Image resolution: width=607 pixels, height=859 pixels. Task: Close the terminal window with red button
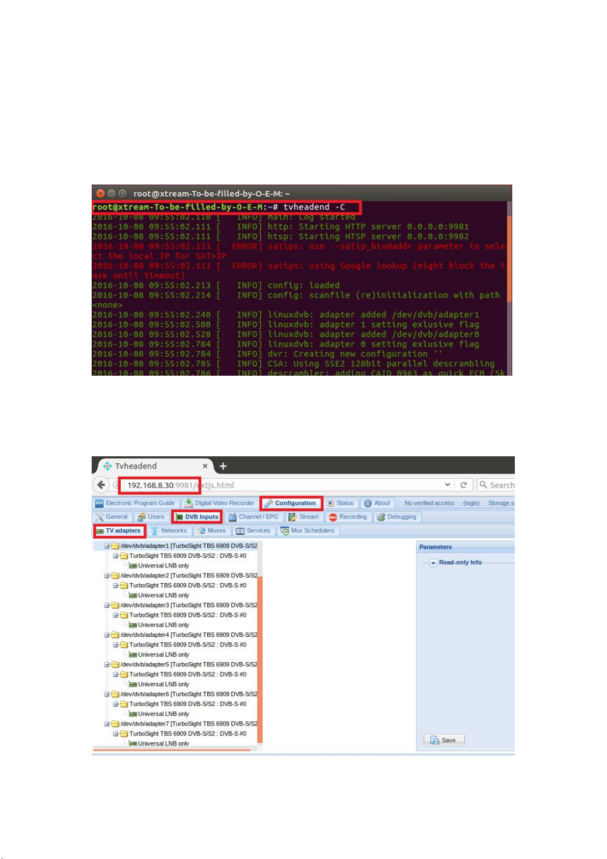(x=100, y=193)
